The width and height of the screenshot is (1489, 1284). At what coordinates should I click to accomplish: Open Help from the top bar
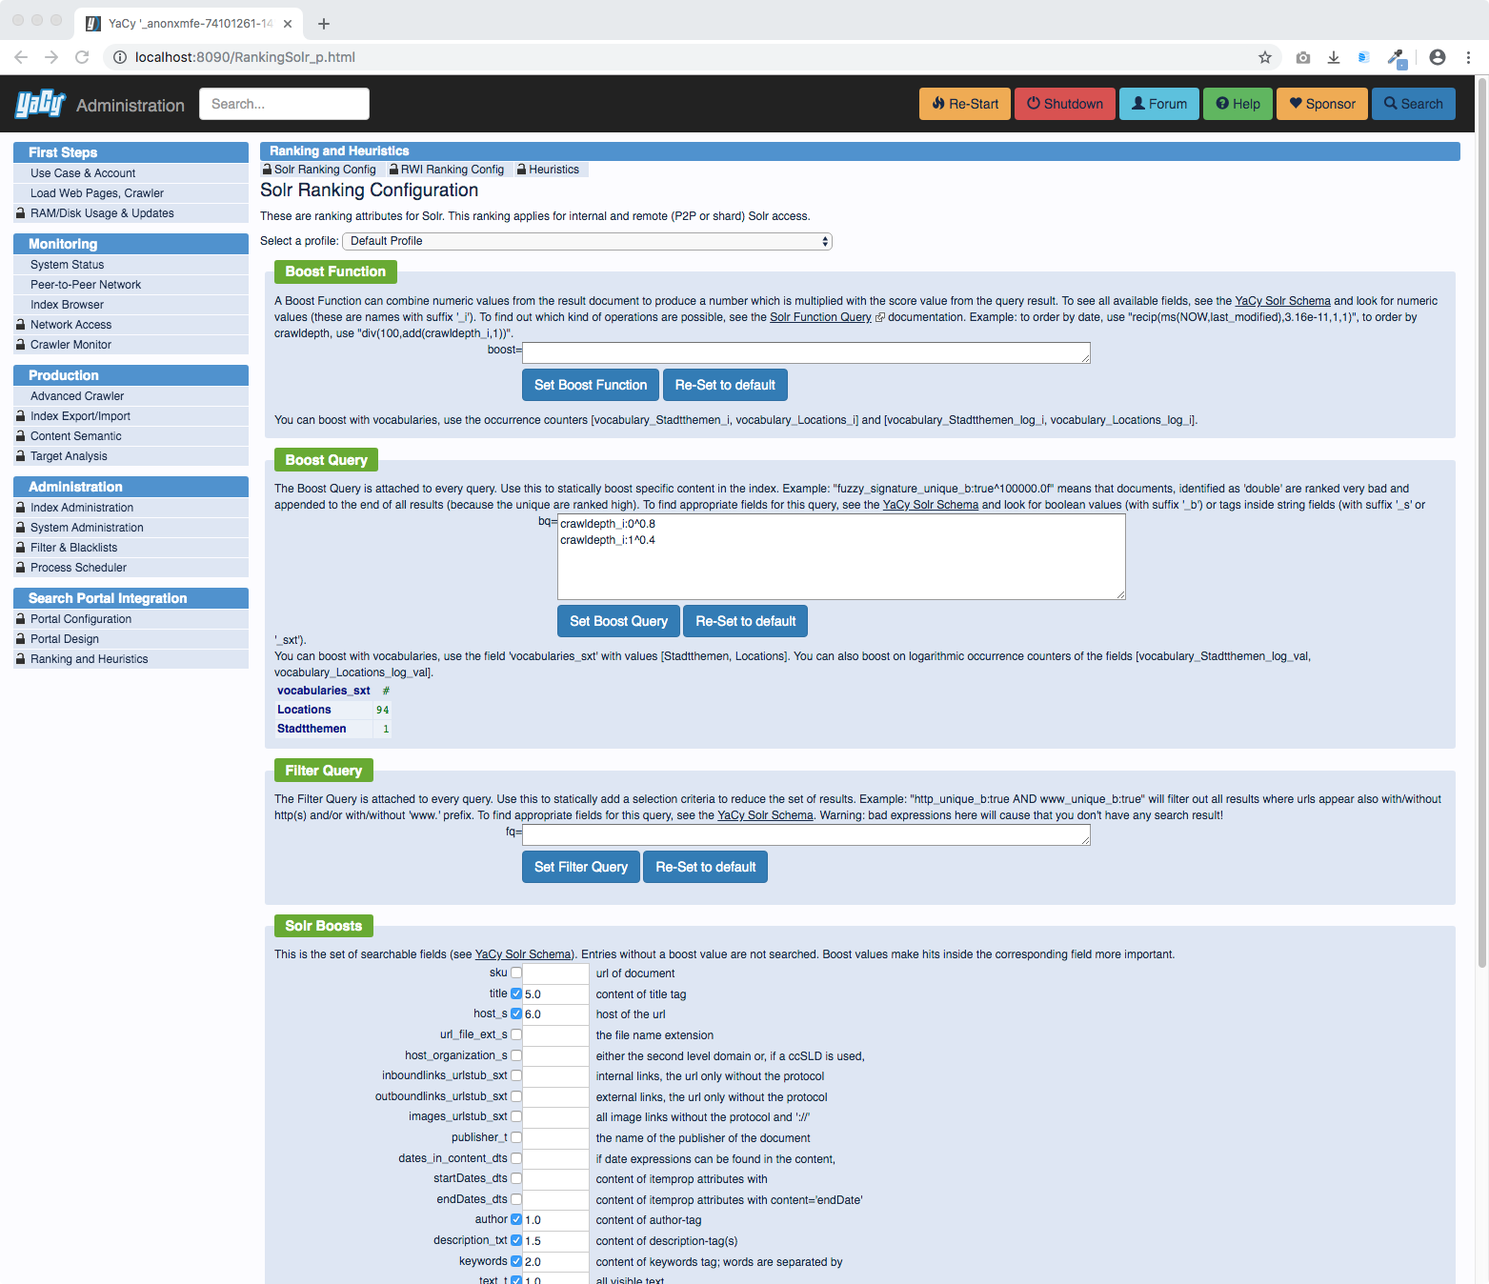pyautogui.click(x=1237, y=104)
